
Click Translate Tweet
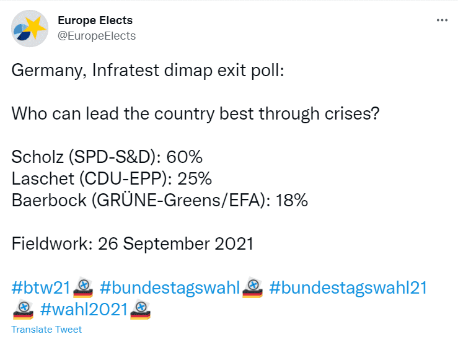[x=46, y=330]
